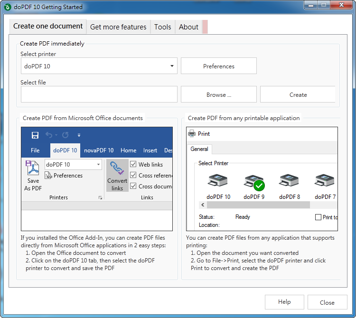356x318 pixels.
Task: Enable the Print to file checkbox
Action: 318,217
